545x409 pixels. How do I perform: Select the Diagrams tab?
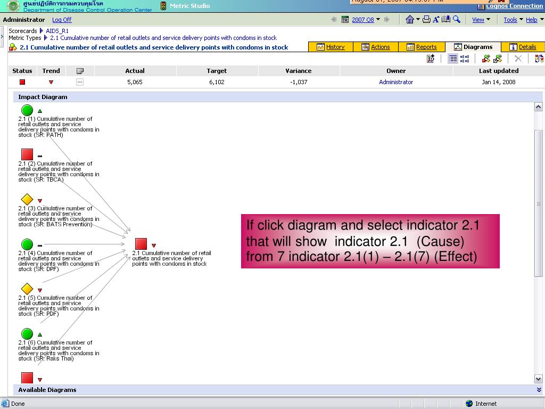click(x=473, y=47)
